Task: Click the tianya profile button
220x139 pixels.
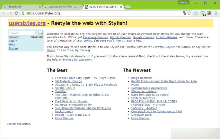Action: pos(184,3)
